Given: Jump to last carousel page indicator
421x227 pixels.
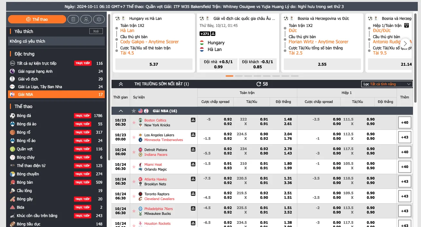Looking at the screenshot, I should (295, 76).
